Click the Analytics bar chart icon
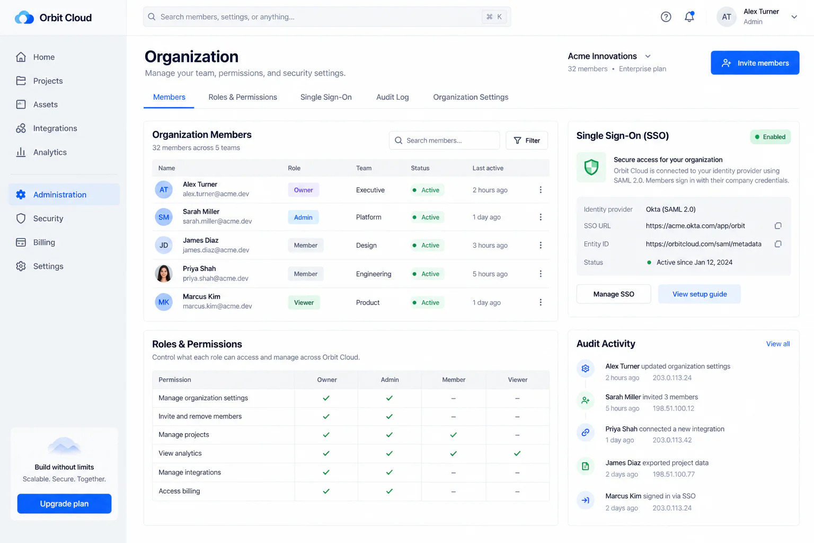This screenshot has width=814, height=543. 21,152
